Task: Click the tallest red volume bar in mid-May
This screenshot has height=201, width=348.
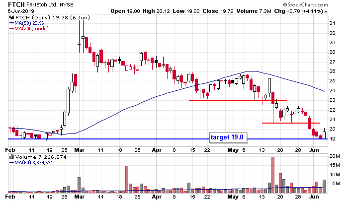Action: tap(273, 175)
